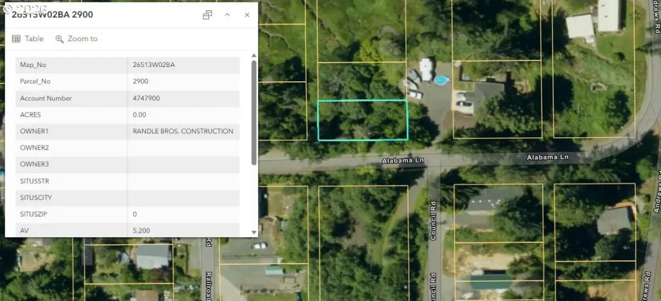Click the highlighted cyan parcel on map
The image size is (661, 301).
click(x=363, y=120)
